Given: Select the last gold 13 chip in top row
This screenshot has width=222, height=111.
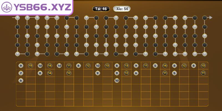Looking at the screenshot, I should click(x=203, y=66).
